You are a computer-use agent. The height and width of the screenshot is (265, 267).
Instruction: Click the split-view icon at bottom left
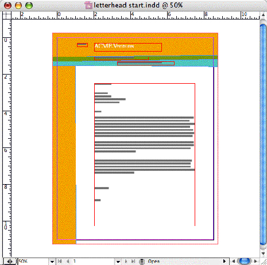pyautogui.click(x=9, y=261)
